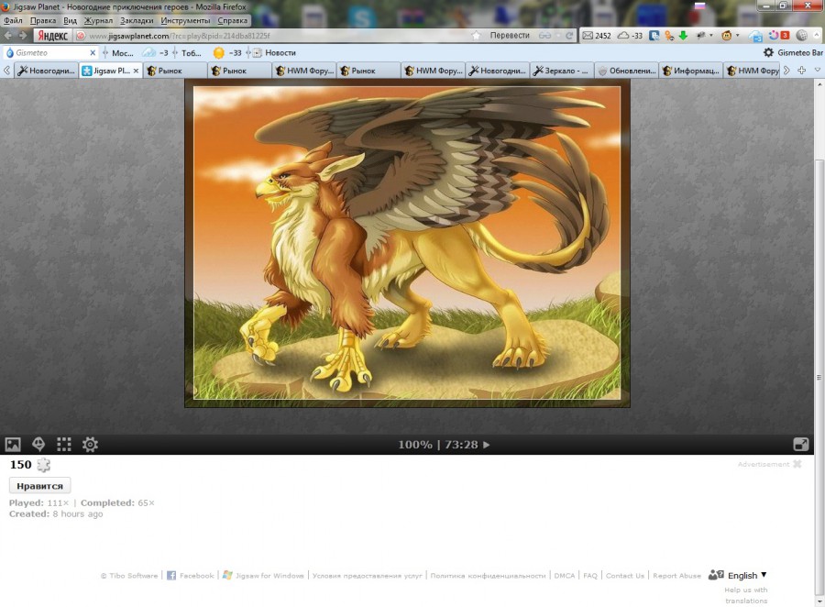The width and height of the screenshot is (825, 607).
Task: Click the Яндекс button in the address bar
Action: coord(52,35)
